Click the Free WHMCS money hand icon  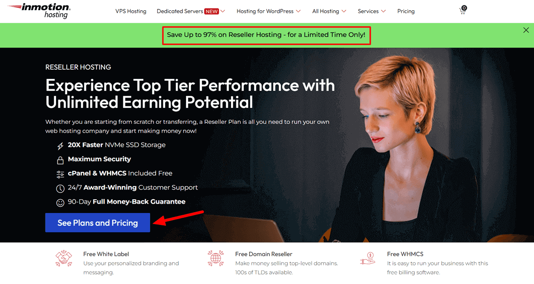coord(368,258)
